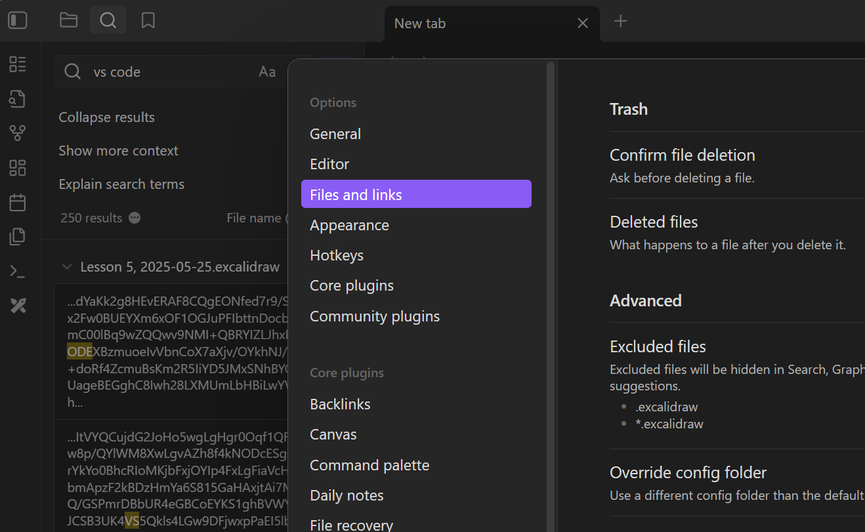Open the file explorer folder icon
The width and height of the screenshot is (865, 532).
pyautogui.click(x=68, y=21)
